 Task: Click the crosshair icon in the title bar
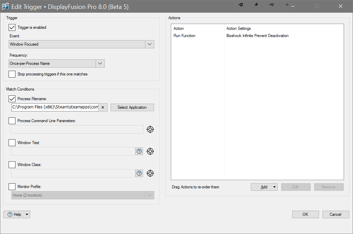point(287,5)
